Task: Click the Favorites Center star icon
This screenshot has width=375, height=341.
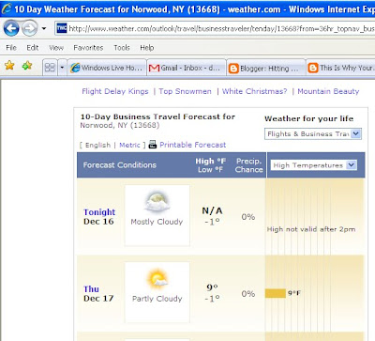Action: coord(9,66)
